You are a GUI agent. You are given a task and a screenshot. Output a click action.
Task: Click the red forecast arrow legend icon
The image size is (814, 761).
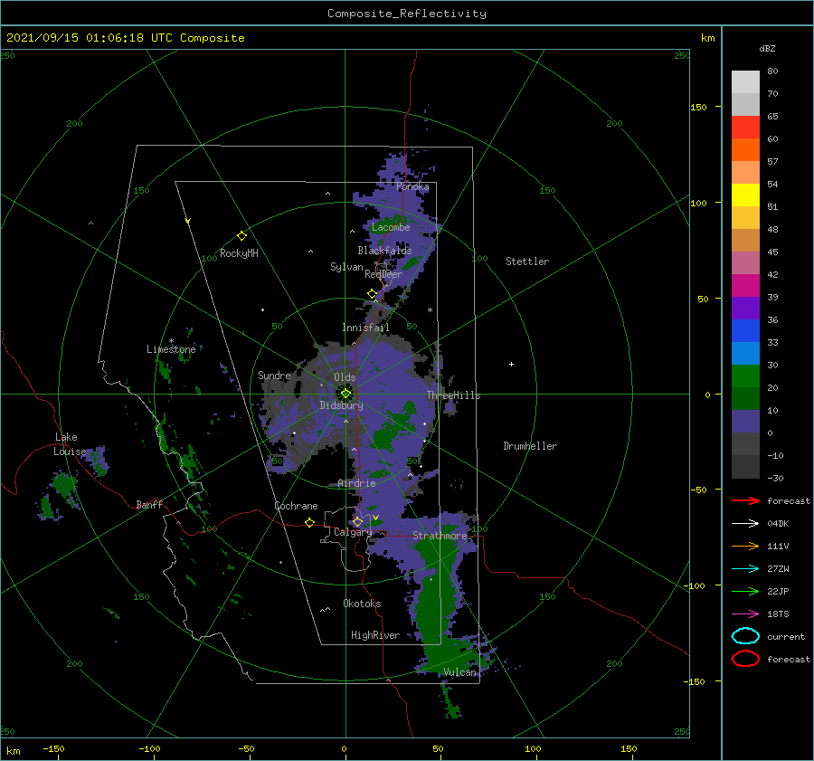(745, 500)
